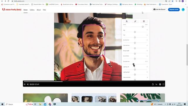Open the Radio Exitosa bookmark

click(96, 4)
